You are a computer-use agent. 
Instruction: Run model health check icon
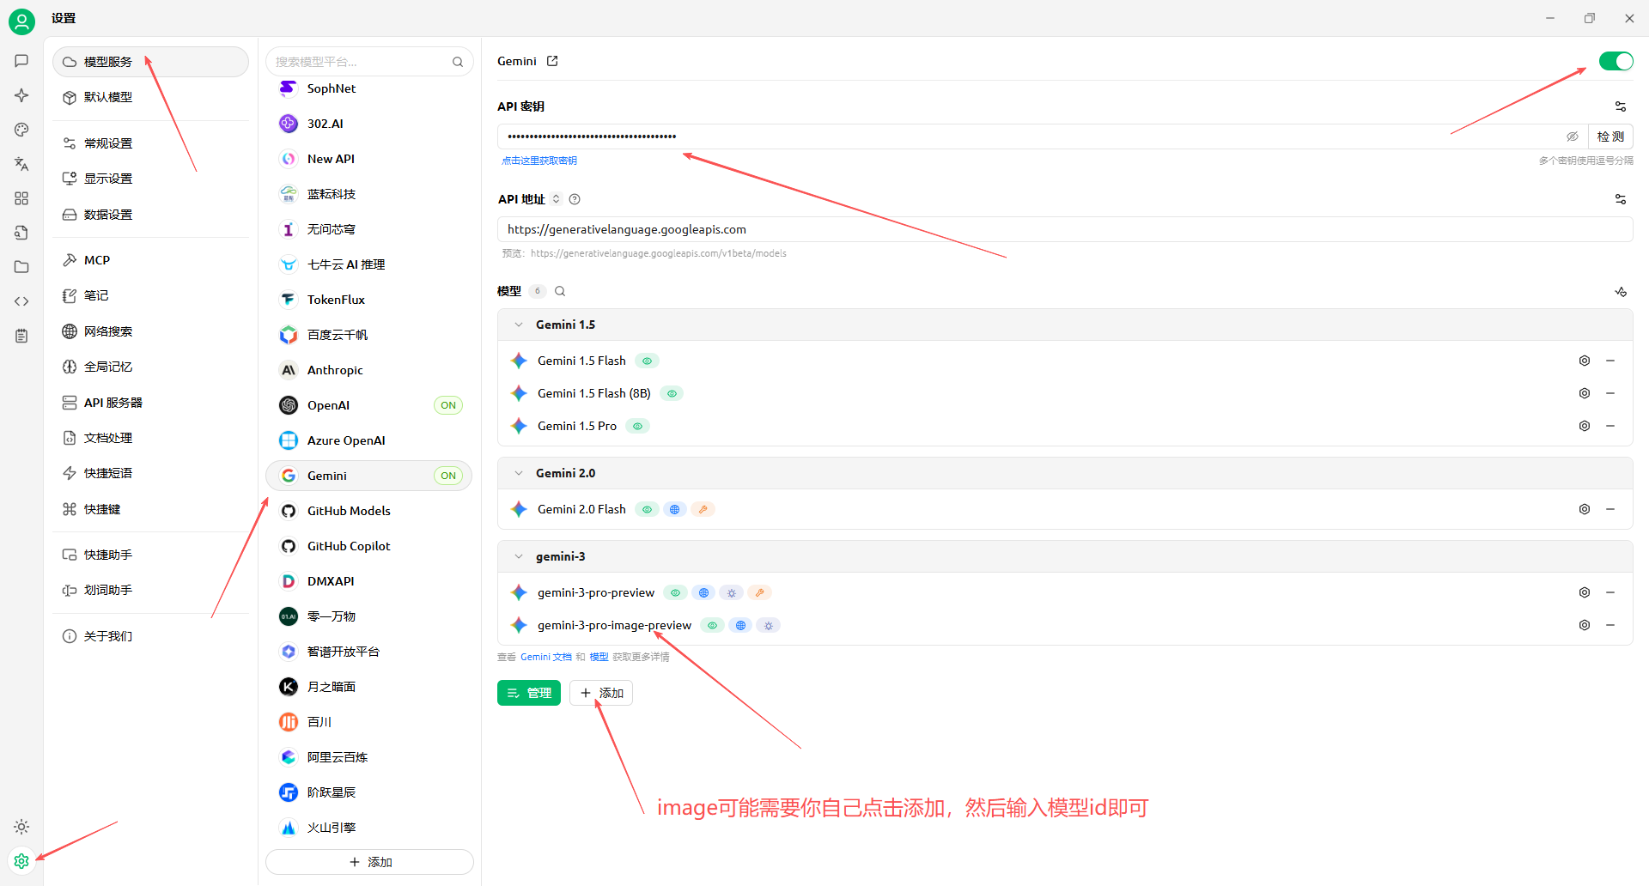(x=1620, y=292)
